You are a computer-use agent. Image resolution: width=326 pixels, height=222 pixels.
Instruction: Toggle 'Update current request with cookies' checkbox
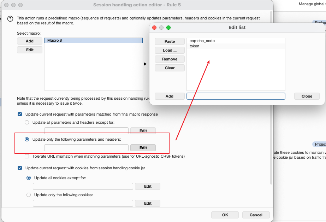tap(20, 168)
